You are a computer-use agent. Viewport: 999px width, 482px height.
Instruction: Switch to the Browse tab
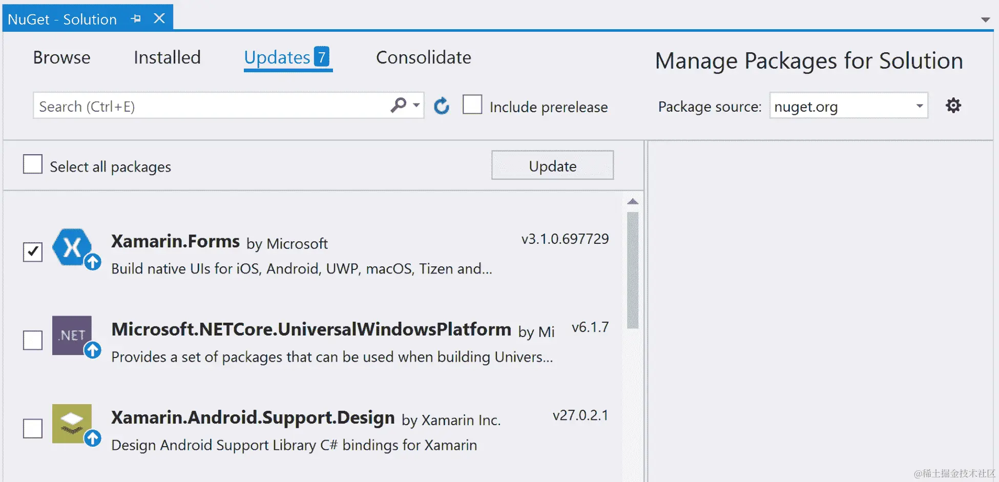click(x=61, y=57)
